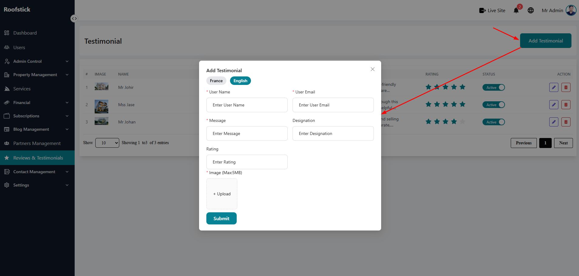This screenshot has width=579, height=276.
Task: Delete Mr Johan testimonial with trash icon
Action: click(x=566, y=122)
